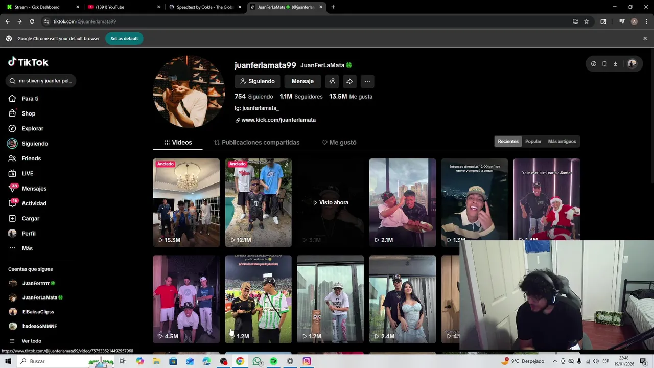The width and height of the screenshot is (654, 368).
Task: Go back to previous page
Action: click(x=7, y=21)
